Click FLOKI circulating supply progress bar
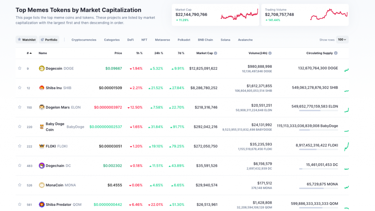This screenshot has width=375, height=211. click(318, 149)
